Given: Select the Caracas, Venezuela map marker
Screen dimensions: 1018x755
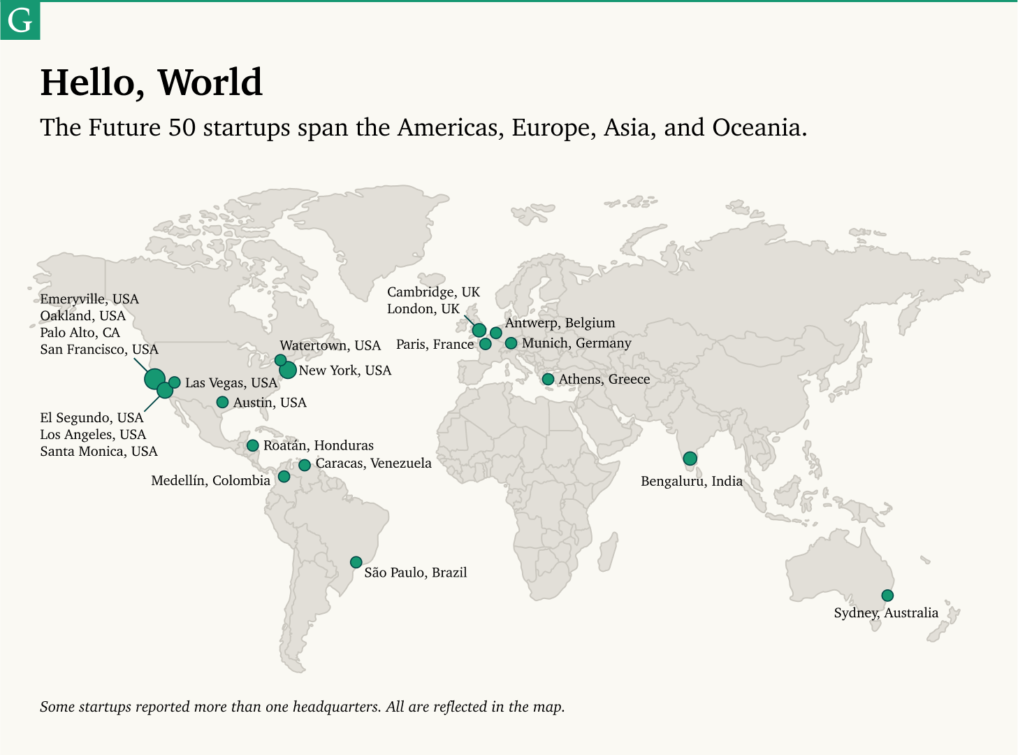Looking at the screenshot, I should coord(305,463).
